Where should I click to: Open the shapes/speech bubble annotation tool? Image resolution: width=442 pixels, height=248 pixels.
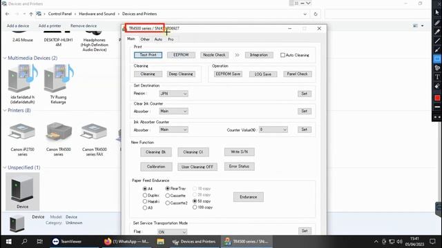point(437,68)
